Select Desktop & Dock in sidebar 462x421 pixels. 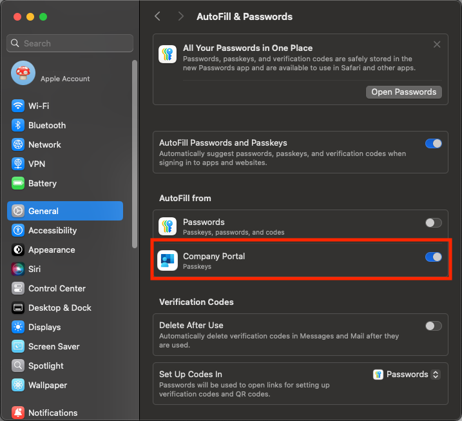tap(59, 308)
